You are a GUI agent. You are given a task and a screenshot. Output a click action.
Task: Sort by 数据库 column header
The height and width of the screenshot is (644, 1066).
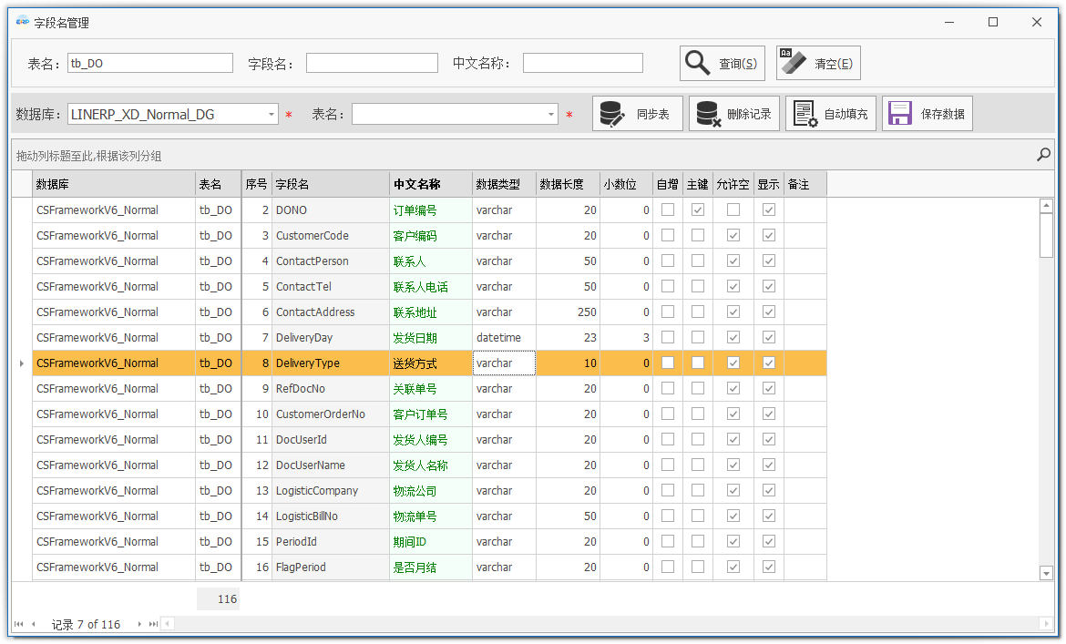pyautogui.click(x=114, y=184)
